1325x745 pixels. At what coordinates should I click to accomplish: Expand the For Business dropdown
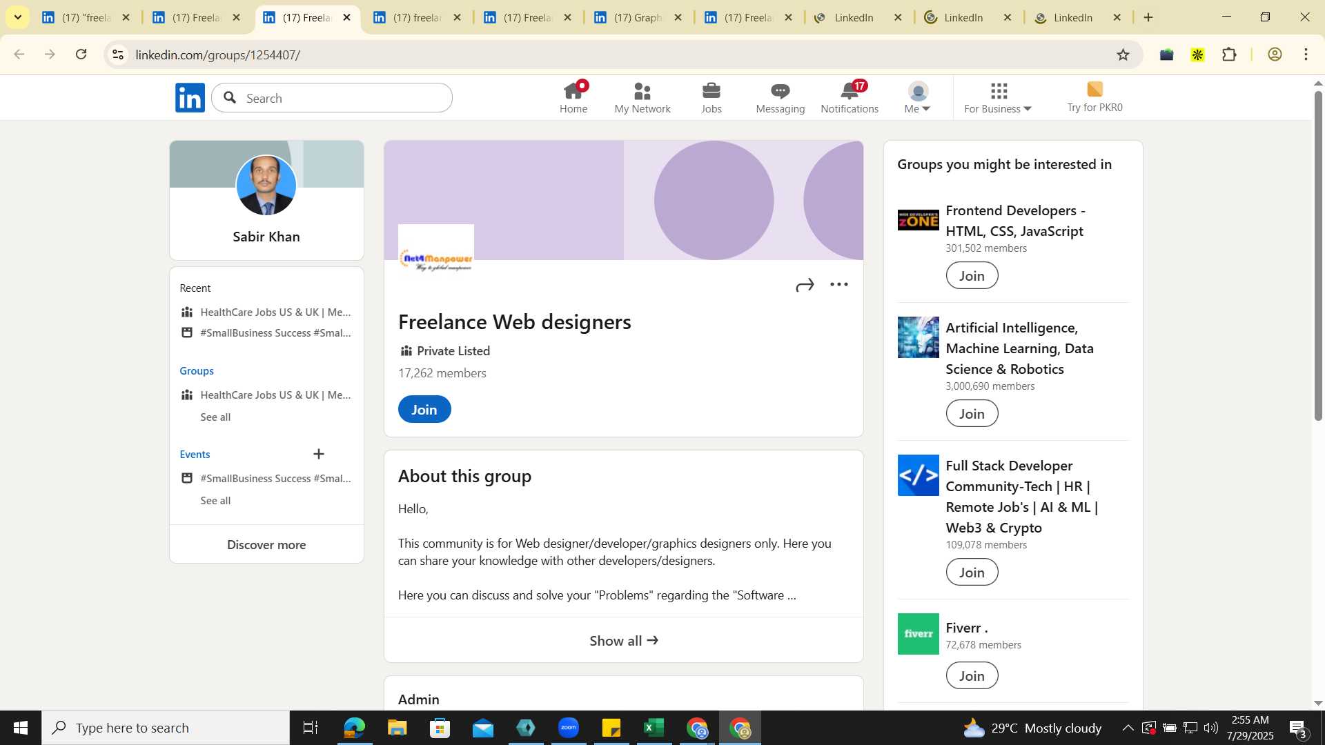(998, 98)
